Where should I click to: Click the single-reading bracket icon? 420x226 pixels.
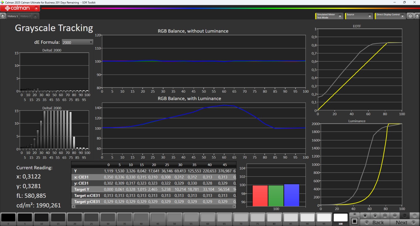pyautogui.click(x=385, y=216)
